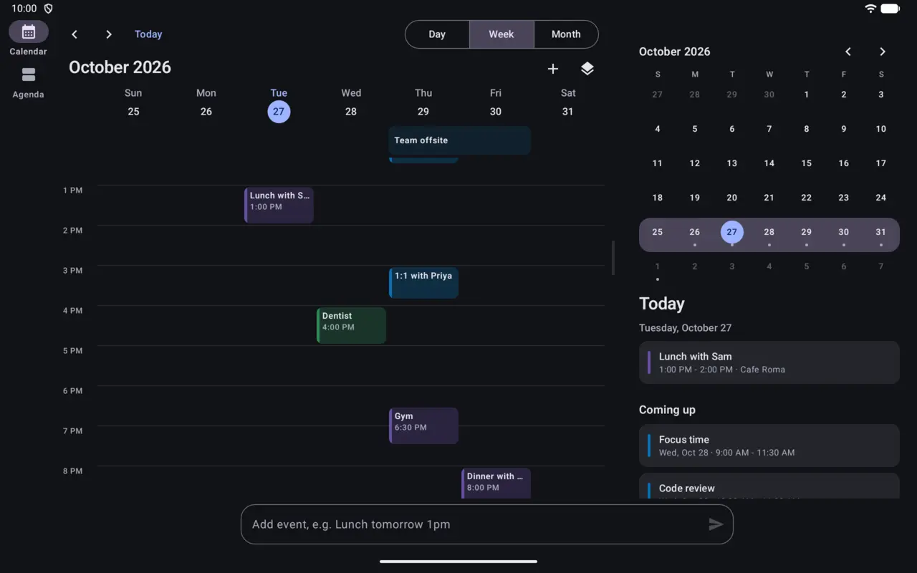Jump to Today

(148, 34)
